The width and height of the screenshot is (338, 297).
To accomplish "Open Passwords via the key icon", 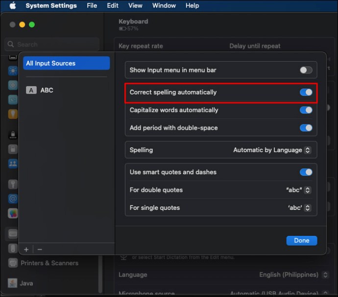I will click(13, 184).
